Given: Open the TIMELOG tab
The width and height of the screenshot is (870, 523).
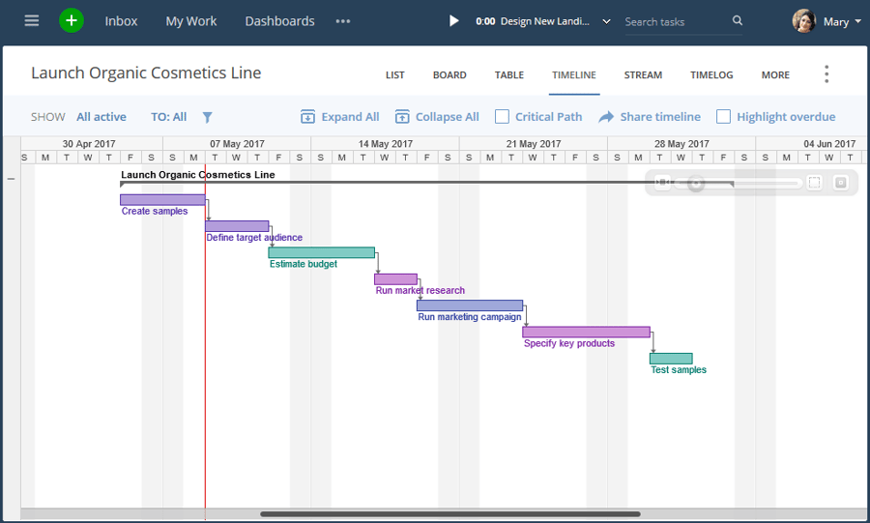Looking at the screenshot, I should click(711, 74).
